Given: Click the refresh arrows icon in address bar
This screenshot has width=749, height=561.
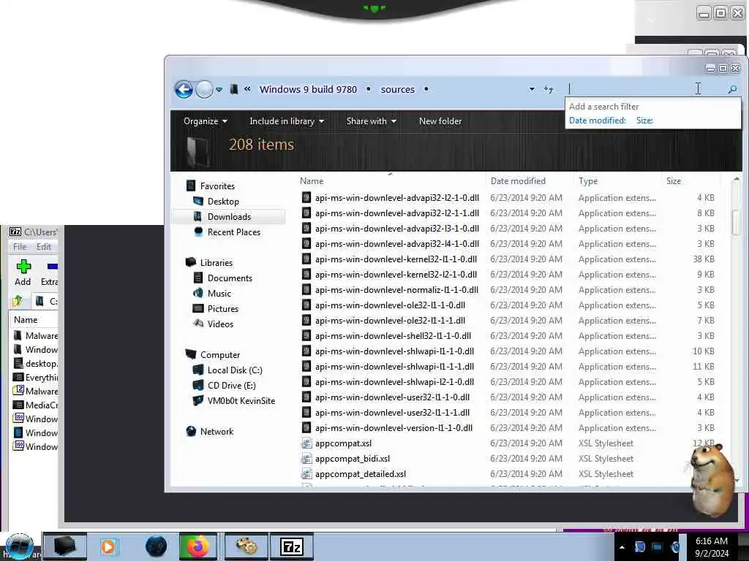Looking at the screenshot, I should [x=549, y=89].
